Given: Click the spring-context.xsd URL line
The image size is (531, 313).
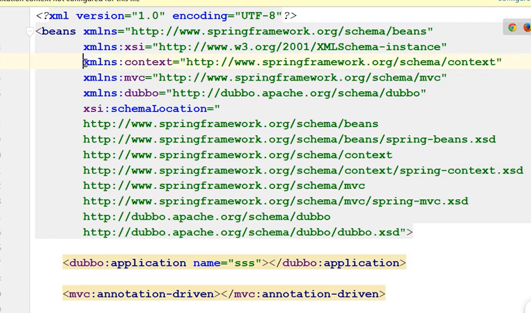Looking at the screenshot, I should [x=303, y=170].
